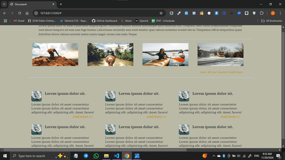Image resolution: width=285 pixels, height=160 pixels.
Task: Open the kayaking thumbnail image
Action: [x=165, y=55]
